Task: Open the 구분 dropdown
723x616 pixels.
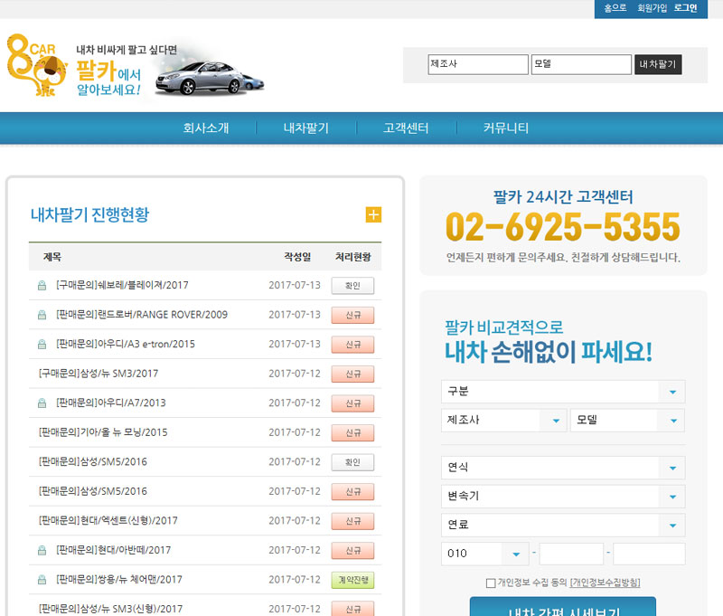Action: pos(562,392)
